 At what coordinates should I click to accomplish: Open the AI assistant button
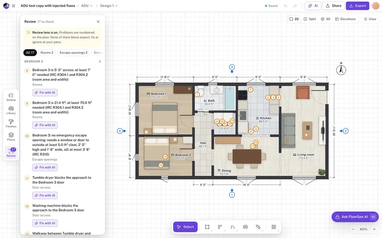(x=313, y=6)
